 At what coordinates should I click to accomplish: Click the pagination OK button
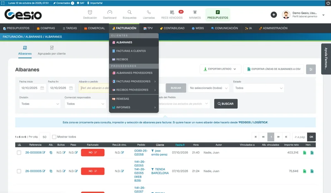pyautogui.click(x=312, y=137)
